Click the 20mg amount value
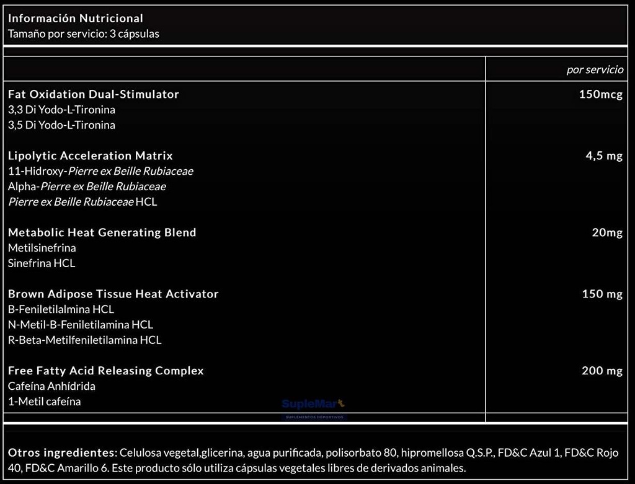635x484 pixels. (x=606, y=232)
